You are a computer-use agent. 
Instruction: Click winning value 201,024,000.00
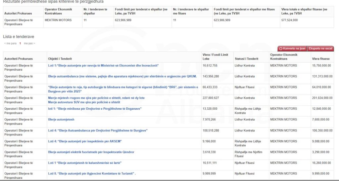(322, 98)
